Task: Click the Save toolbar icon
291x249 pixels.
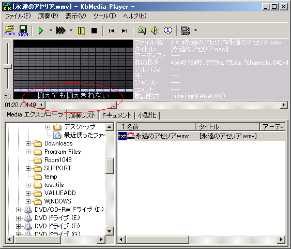Action: pyautogui.click(x=23, y=31)
